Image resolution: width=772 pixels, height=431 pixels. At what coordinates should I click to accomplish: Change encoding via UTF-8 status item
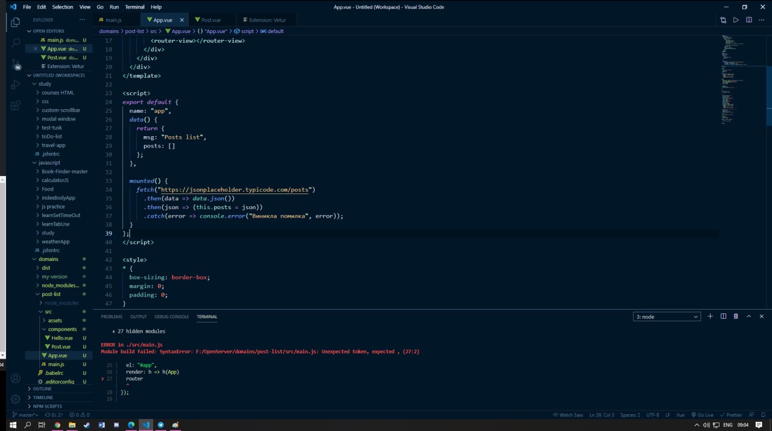pos(653,415)
